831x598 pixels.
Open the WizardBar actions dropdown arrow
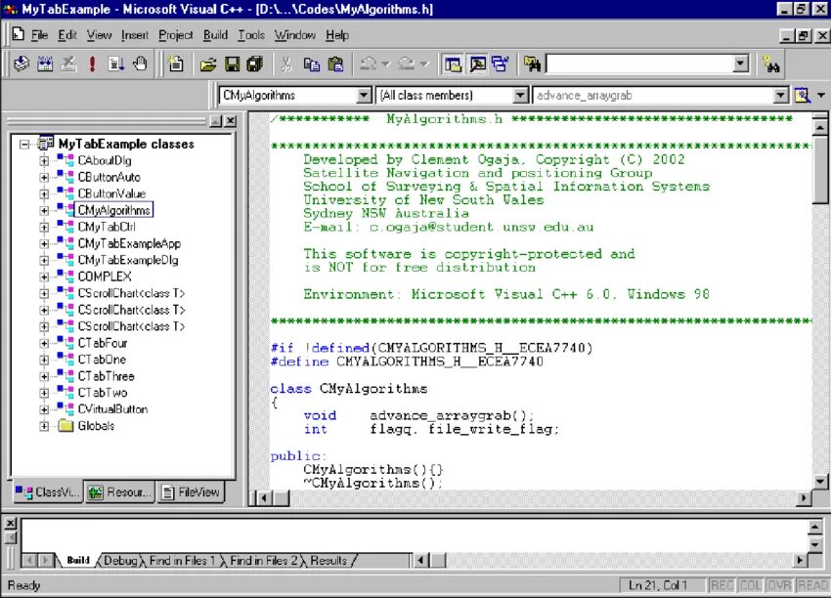tap(821, 96)
